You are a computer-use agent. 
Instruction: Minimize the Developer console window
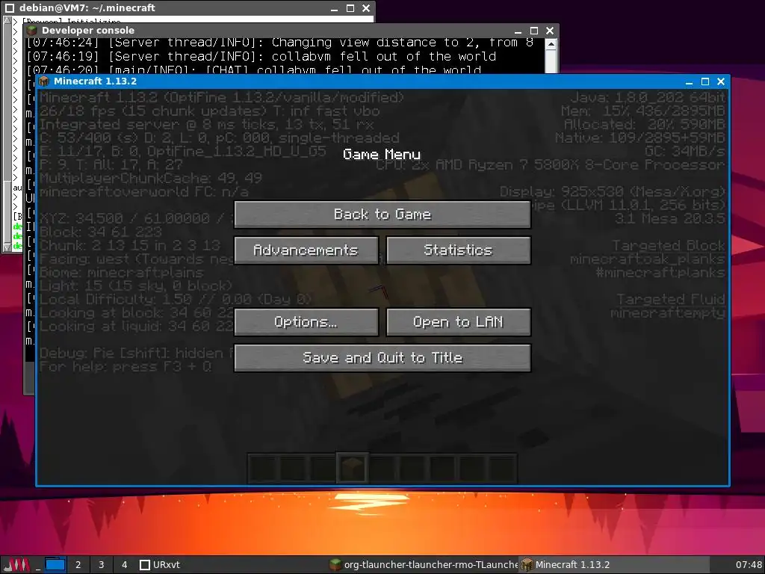point(518,30)
